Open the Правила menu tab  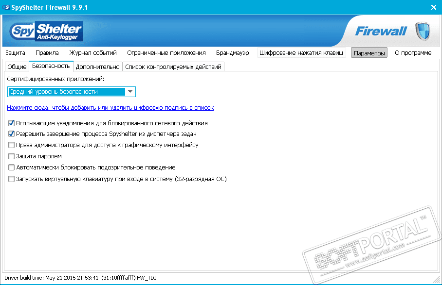(47, 53)
